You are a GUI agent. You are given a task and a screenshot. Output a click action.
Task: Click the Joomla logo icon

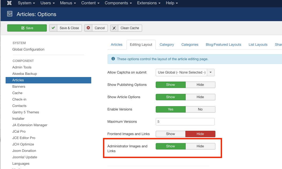(x=10, y=3)
